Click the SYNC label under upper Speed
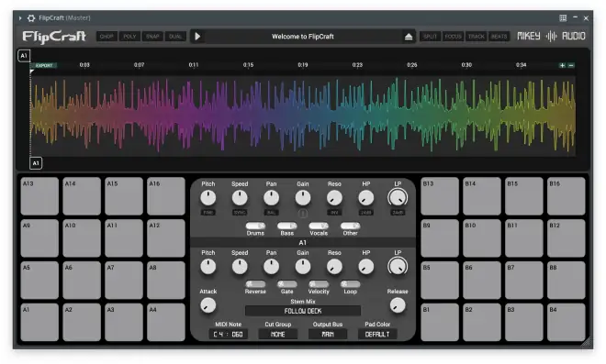 pos(240,213)
